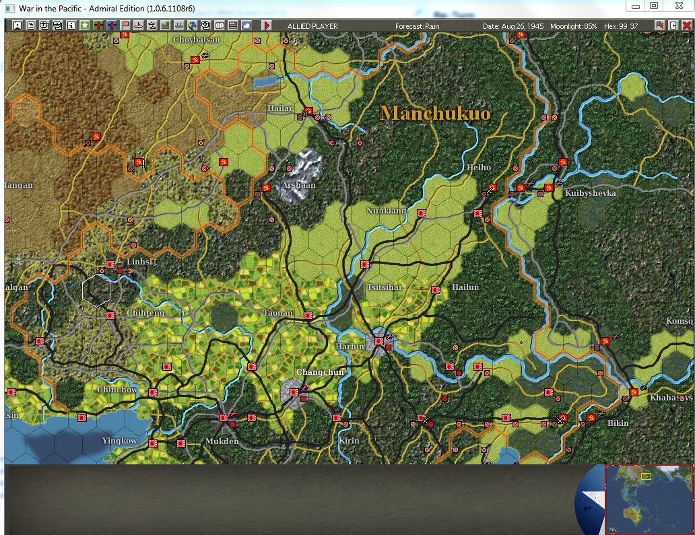
Task: Click the red-orange flag toolbar icon
Action: click(x=125, y=26)
